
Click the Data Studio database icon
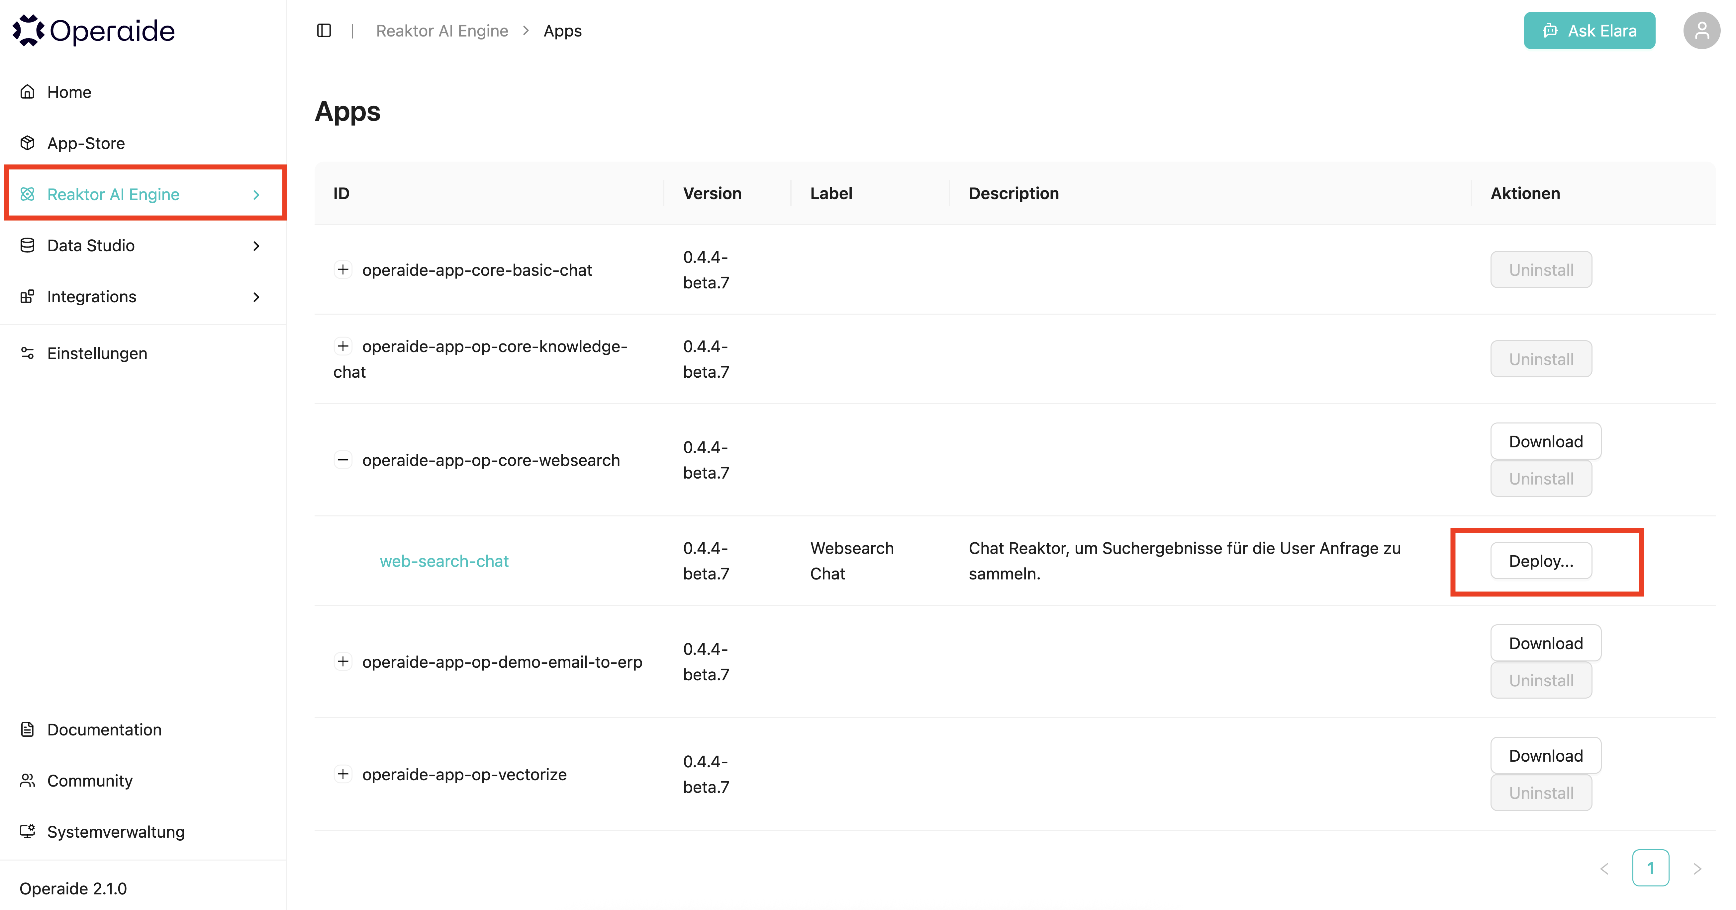click(x=28, y=245)
